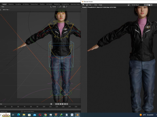Open the image browse dropdown beside Render Result

coord(129,5)
